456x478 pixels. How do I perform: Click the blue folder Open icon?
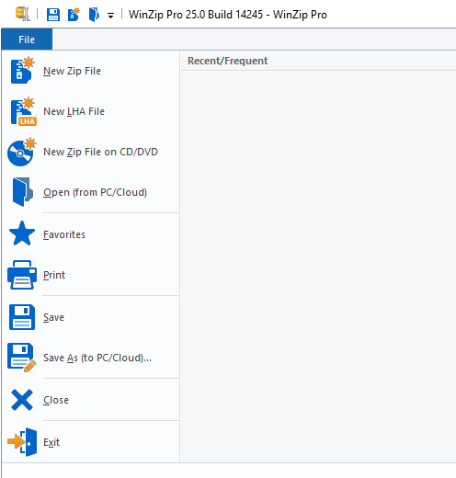coord(22,192)
